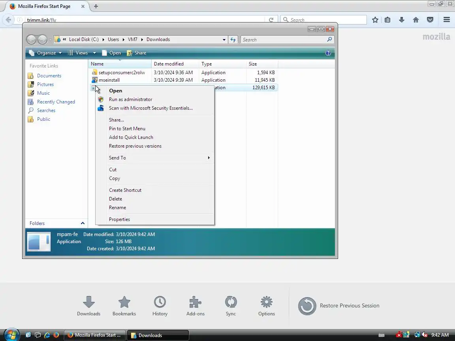The height and width of the screenshot is (341, 455).
Task: Click Restore Previous Session
Action: [338, 306]
